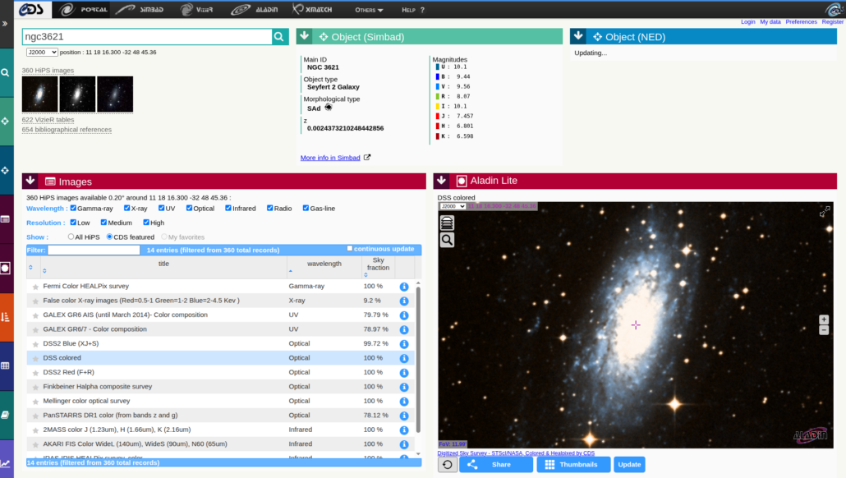Open the J2000 frame dropdown under search
Viewport: 846px width, 478px height.
[42, 52]
